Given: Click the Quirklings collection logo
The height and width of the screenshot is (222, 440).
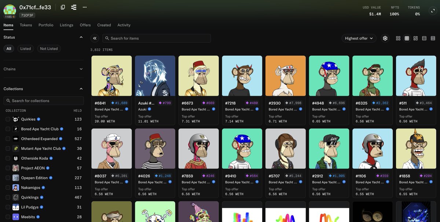Looking at the screenshot, I should coord(16,197).
